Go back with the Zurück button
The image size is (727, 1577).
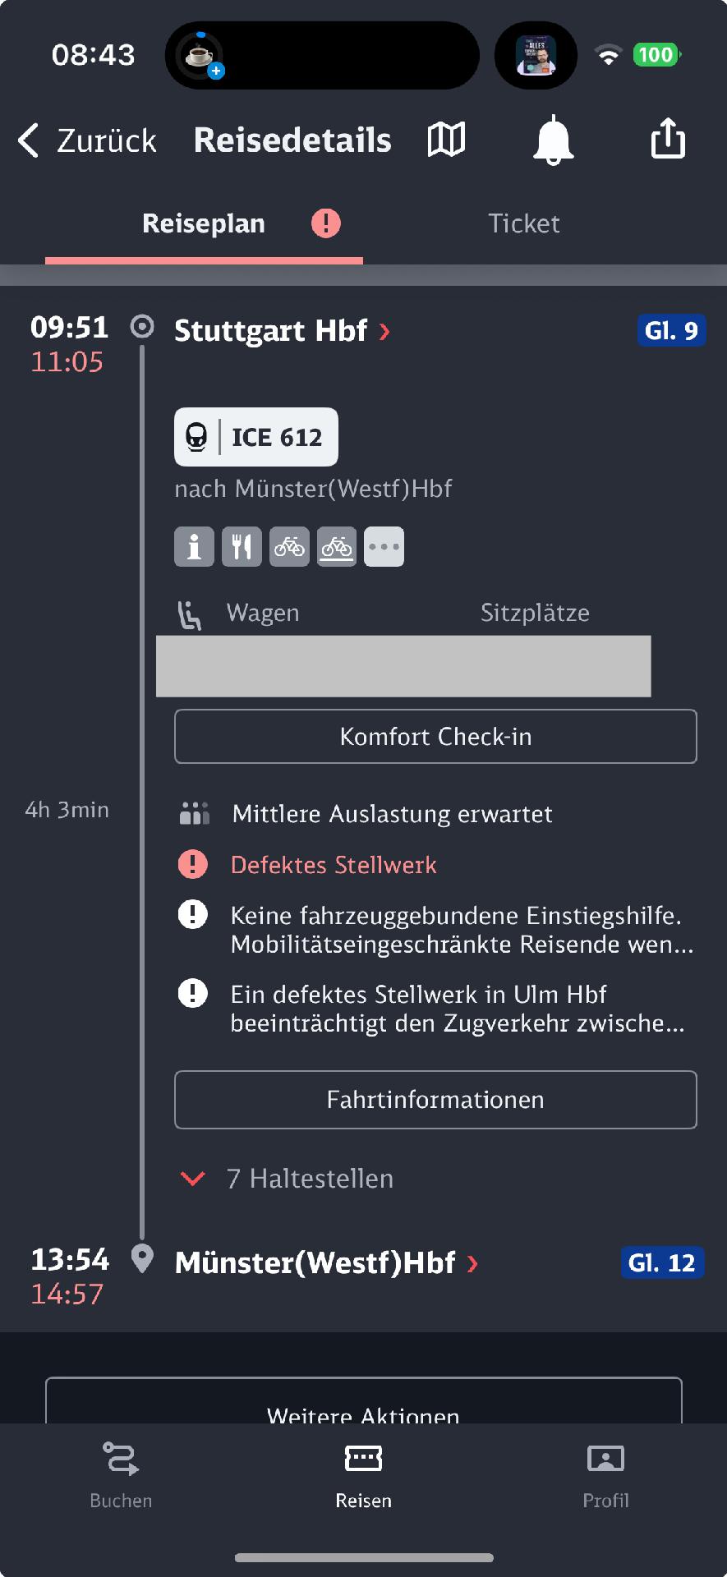click(x=87, y=140)
